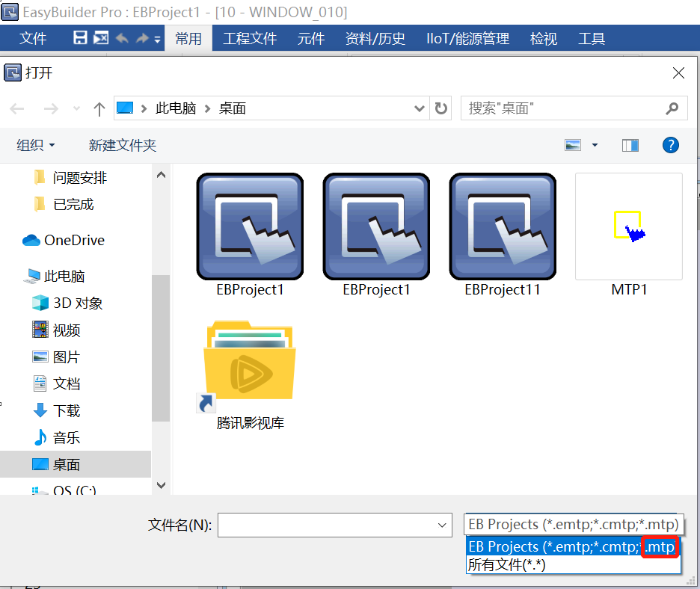Select the EBProject11 file icon
Image resolution: width=700 pixels, height=589 pixels.
pos(503,226)
